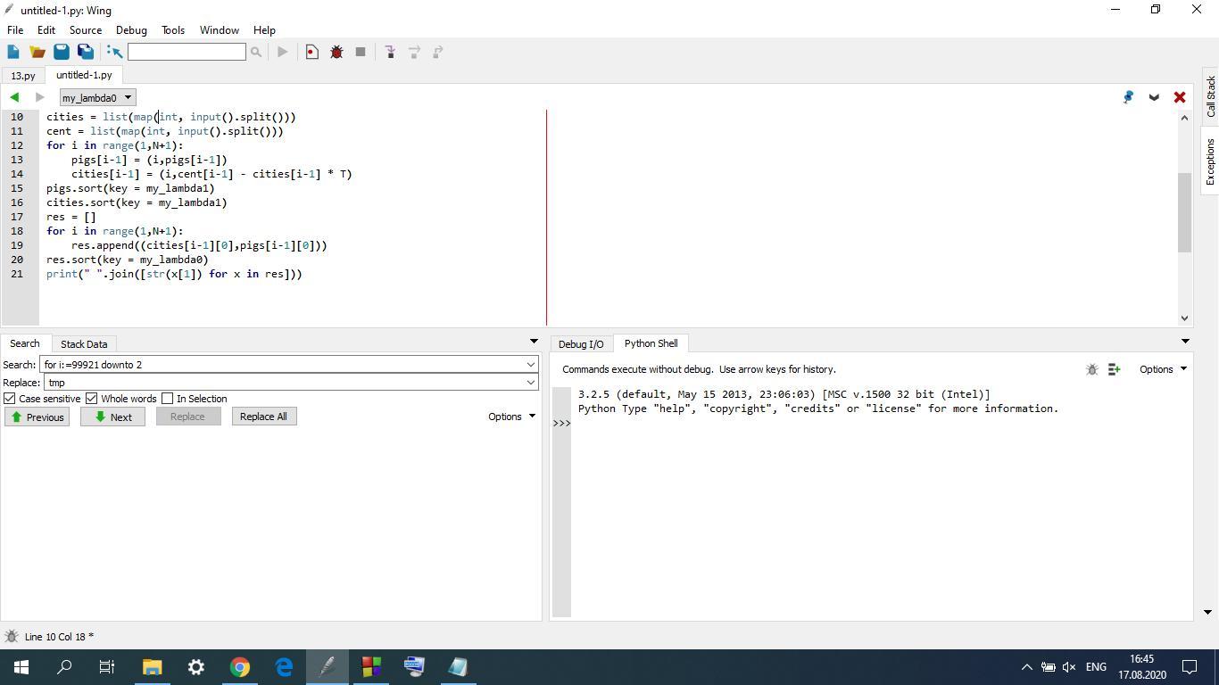Open a file with the folder icon
This screenshot has height=685, width=1219.
coord(37,53)
